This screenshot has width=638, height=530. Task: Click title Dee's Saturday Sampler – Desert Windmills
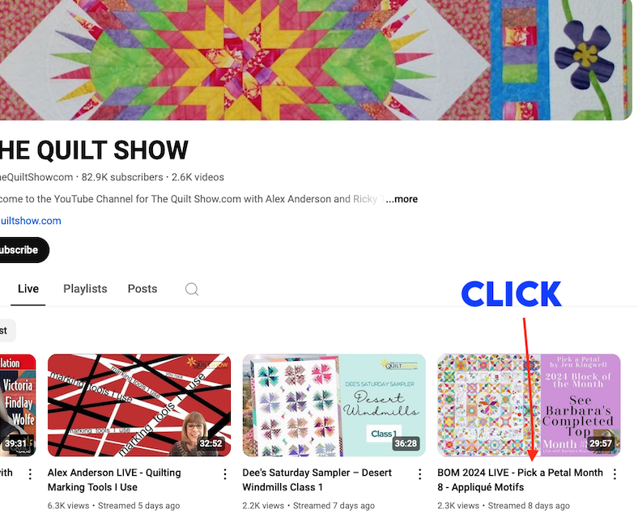click(317, 480)
